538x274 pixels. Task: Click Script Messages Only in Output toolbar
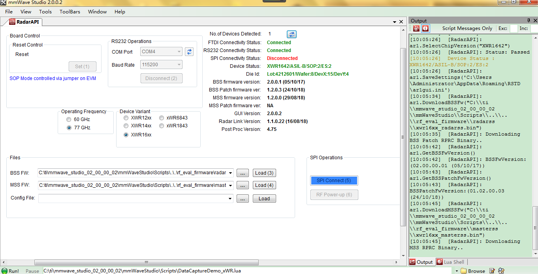click(467, 28)
